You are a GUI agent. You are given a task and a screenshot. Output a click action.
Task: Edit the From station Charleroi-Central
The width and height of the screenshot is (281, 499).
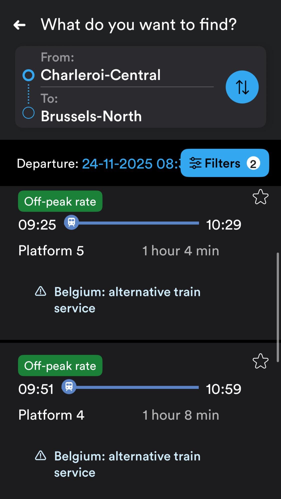point(100,75)
